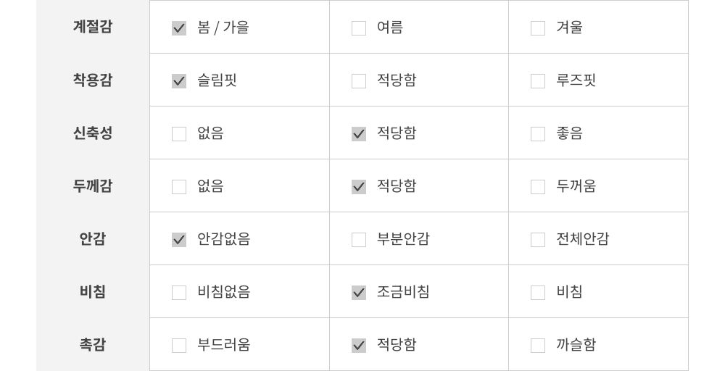Uncheck the 봄 / 가을 checkbox
The height and width of the screenshot is (371, 725).
(179, 28)
